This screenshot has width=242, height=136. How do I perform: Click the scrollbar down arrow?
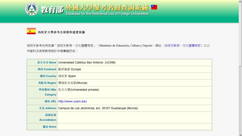[240, 135]
